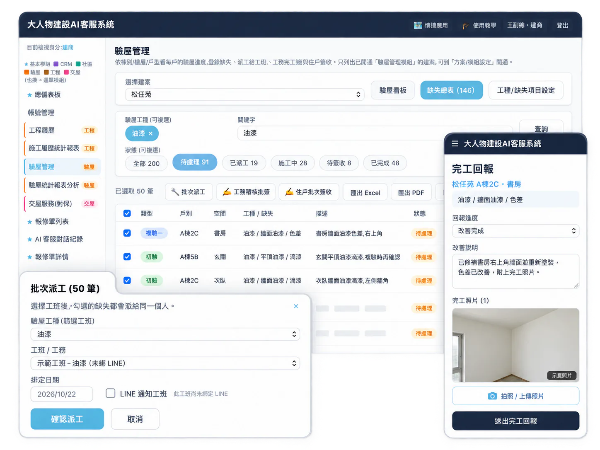Uncheck the 書房牆面油漆色差 row checkbox
This screenshot has height=450, width=600.
[127, 233]
